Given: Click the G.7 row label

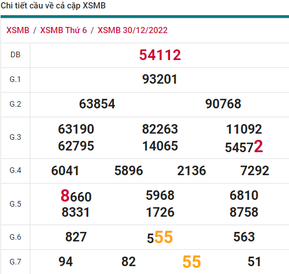Looking at the screenshot, I should 15,262.
